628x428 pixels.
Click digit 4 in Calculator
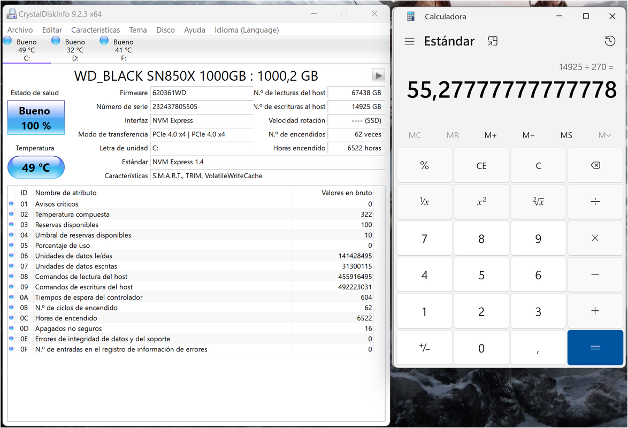pos(425,274)
